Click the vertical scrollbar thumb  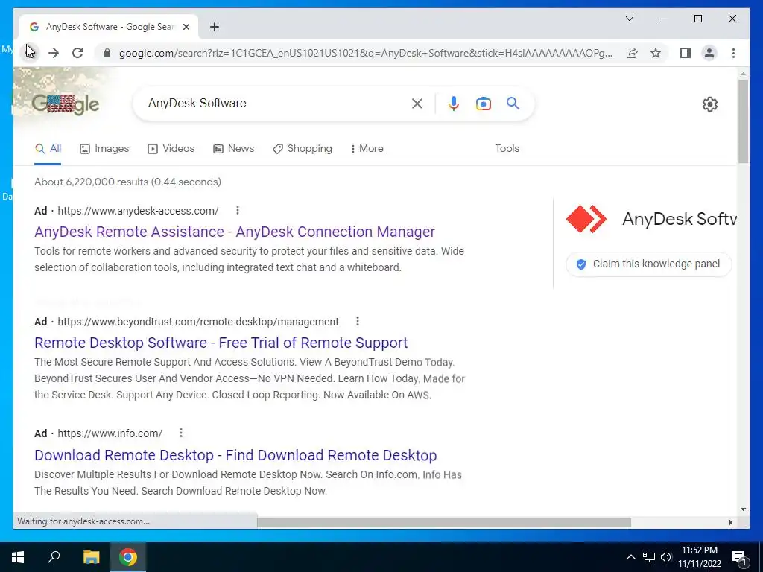pos(743,121)
